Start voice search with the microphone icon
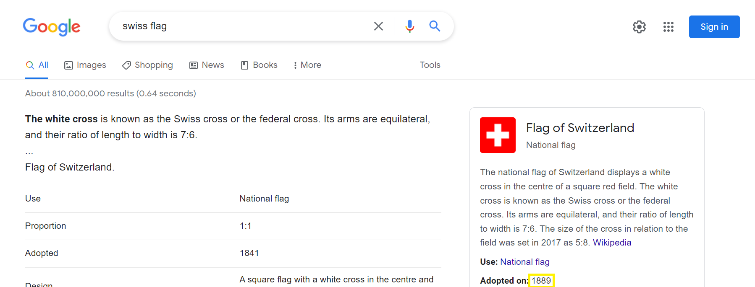 pos(409,26)
